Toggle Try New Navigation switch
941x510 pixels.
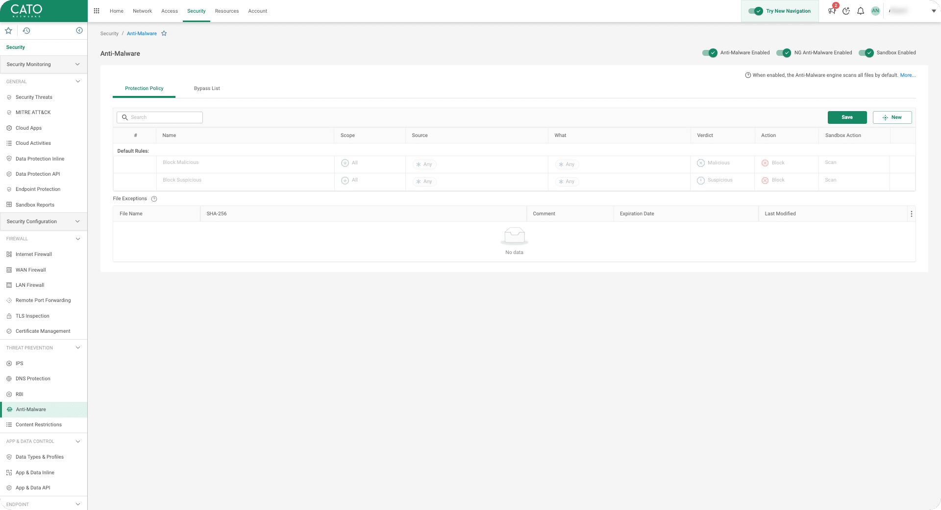[x=756, y=11]
